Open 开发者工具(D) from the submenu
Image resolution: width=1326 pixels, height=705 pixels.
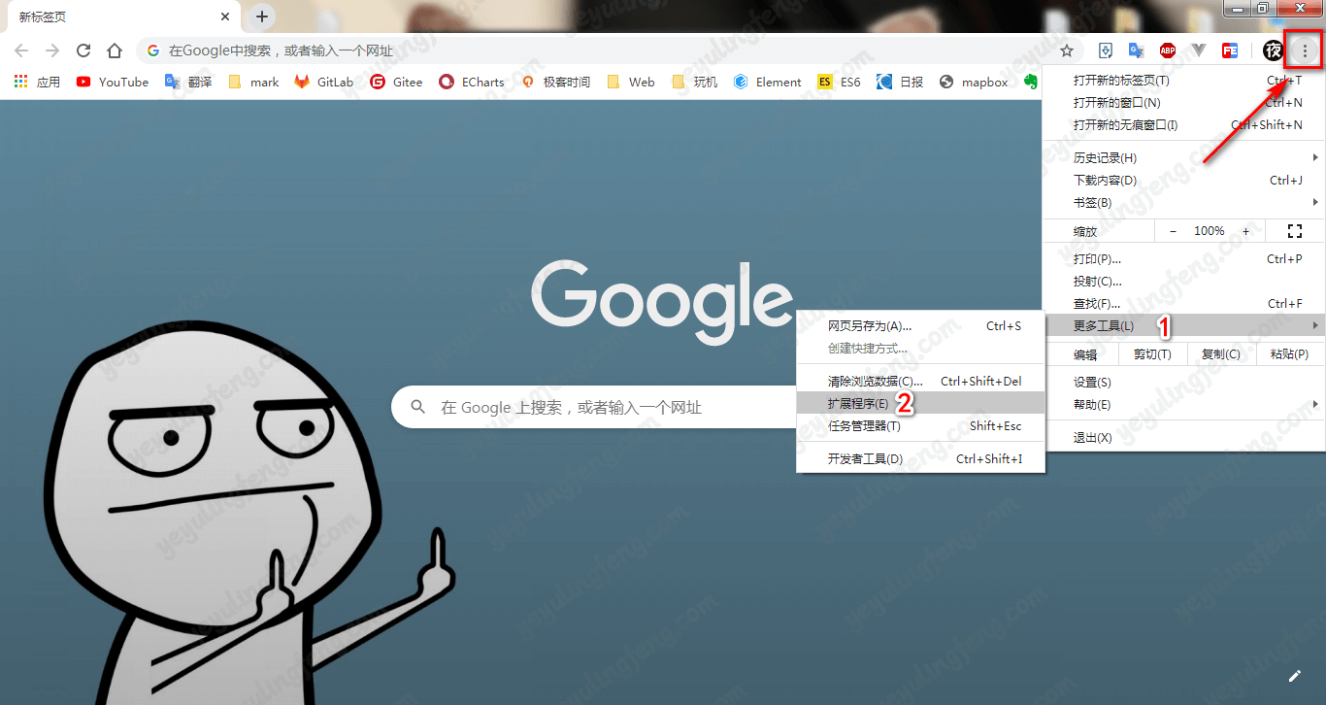pyautogui.click(x=920, y=458)
